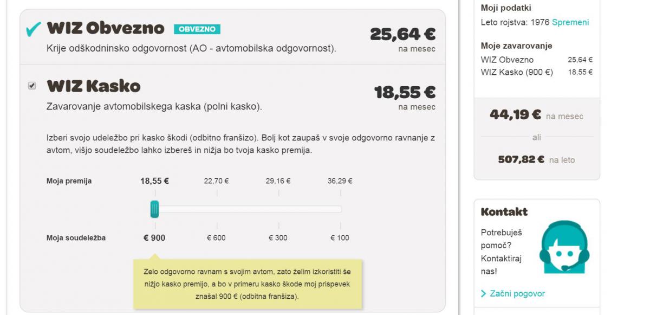Click the teal checkmark next to WIZ Obvezno
Viewport: 650px width, 315px height.
click(x=33, y=29)
